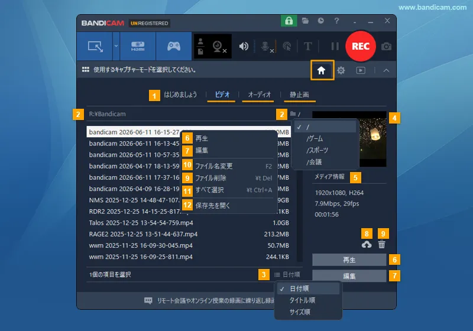The height and width of the screenshot is (331, 473).
Task: Open help question mark icon
Action: (336, 21)
